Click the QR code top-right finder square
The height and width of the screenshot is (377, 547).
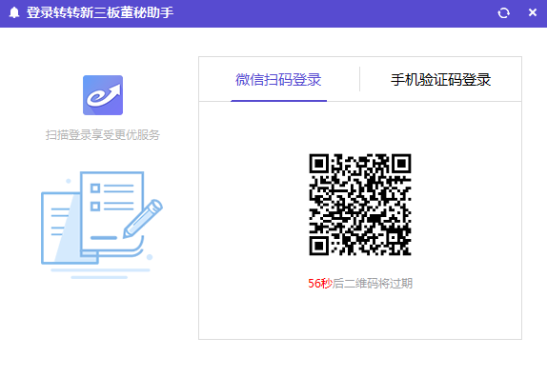tap(401, 163)
